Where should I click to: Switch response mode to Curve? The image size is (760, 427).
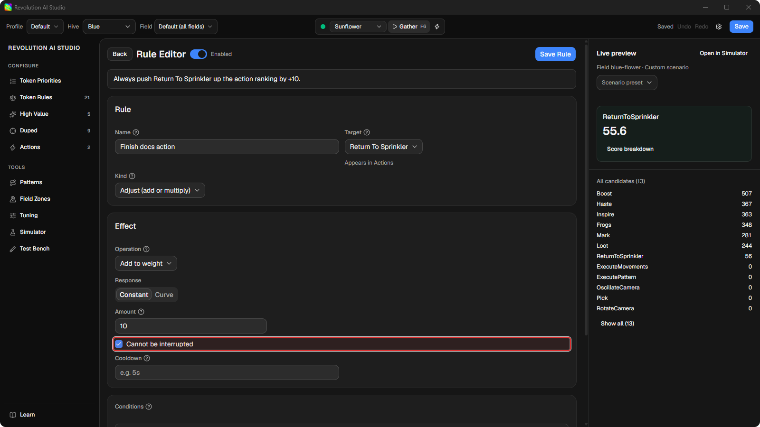(x=164, y=295)
